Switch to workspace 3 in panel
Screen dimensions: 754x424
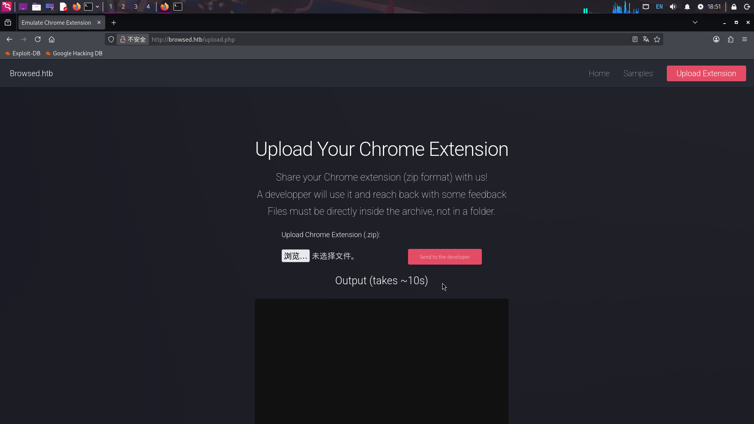pos(136,7)
